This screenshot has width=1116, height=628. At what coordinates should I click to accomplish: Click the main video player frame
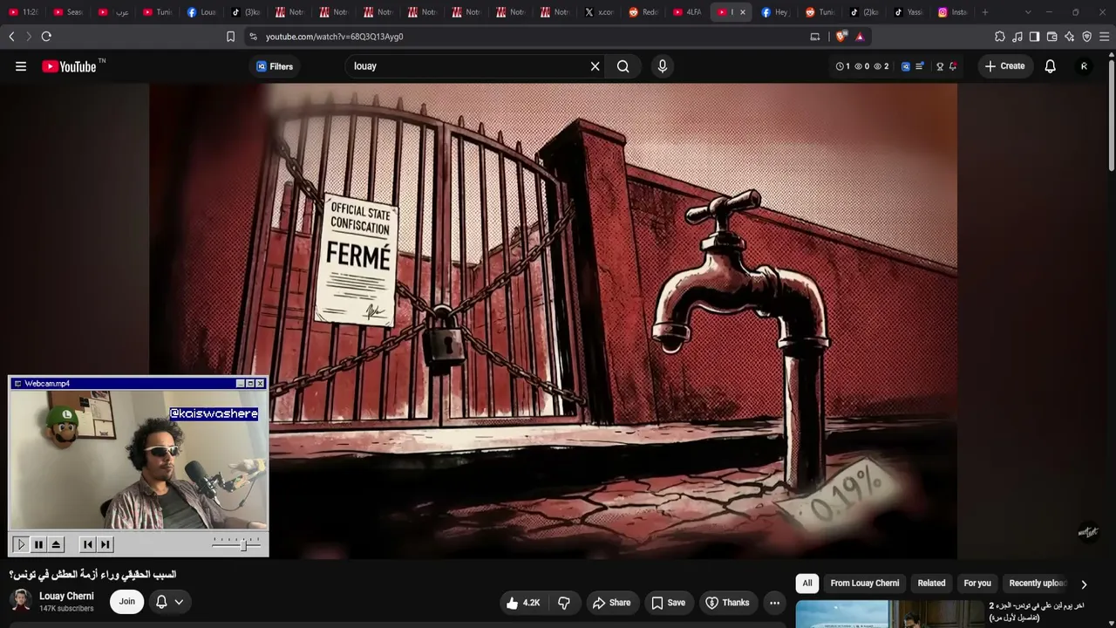click(x=553, y=321)
